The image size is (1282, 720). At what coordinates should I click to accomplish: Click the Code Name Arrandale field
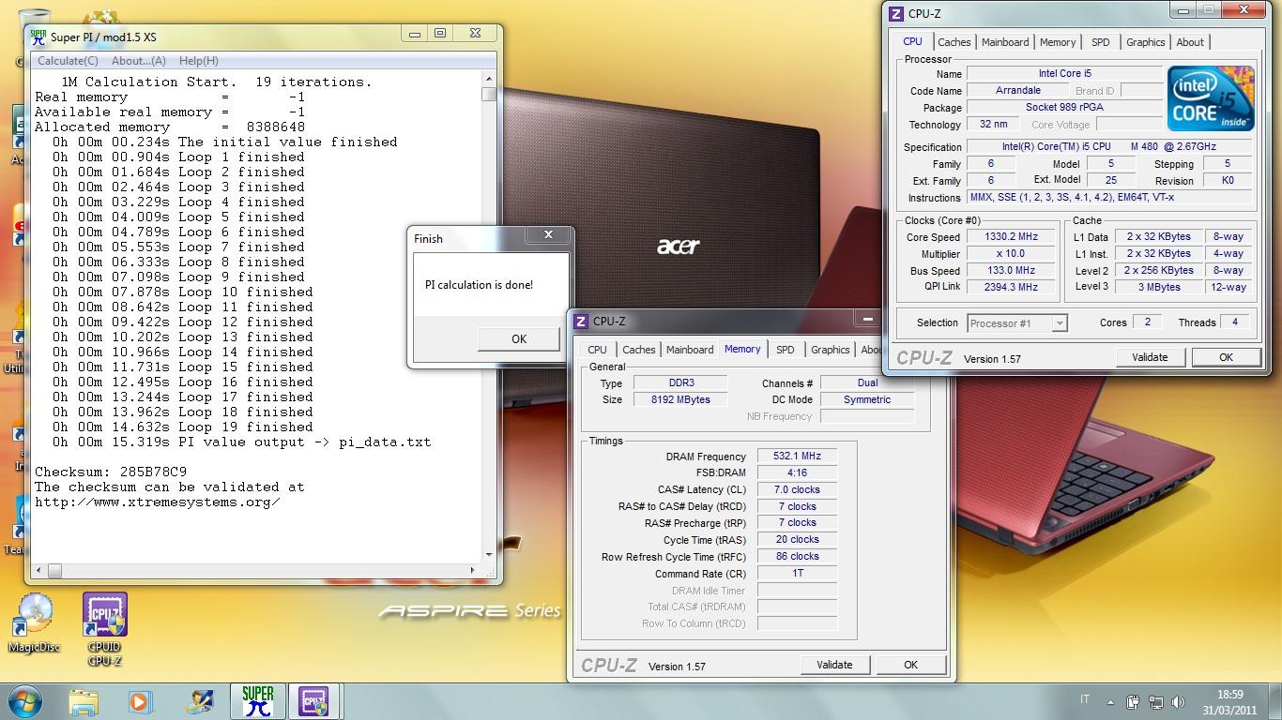tap(1018, 91)
